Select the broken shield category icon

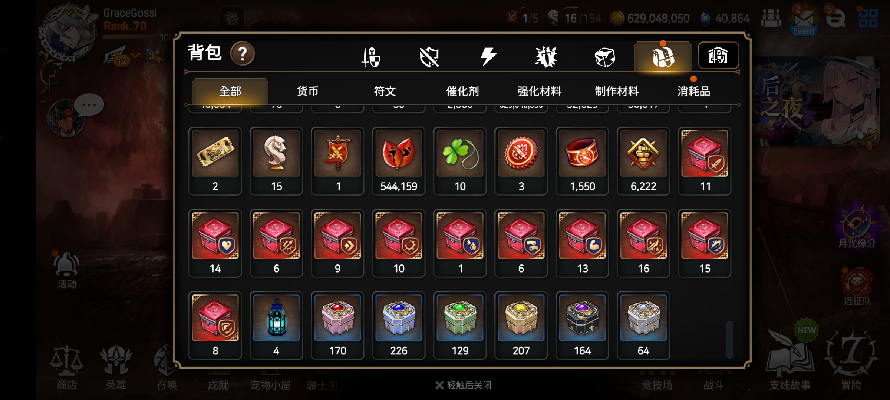tap(429, 57)
